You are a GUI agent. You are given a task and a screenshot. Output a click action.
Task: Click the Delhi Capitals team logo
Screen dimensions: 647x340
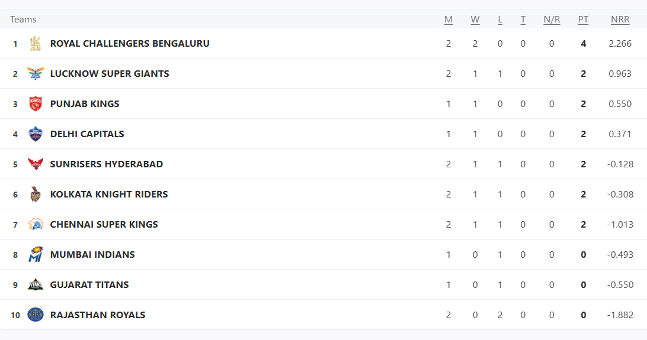click(36, 134)
